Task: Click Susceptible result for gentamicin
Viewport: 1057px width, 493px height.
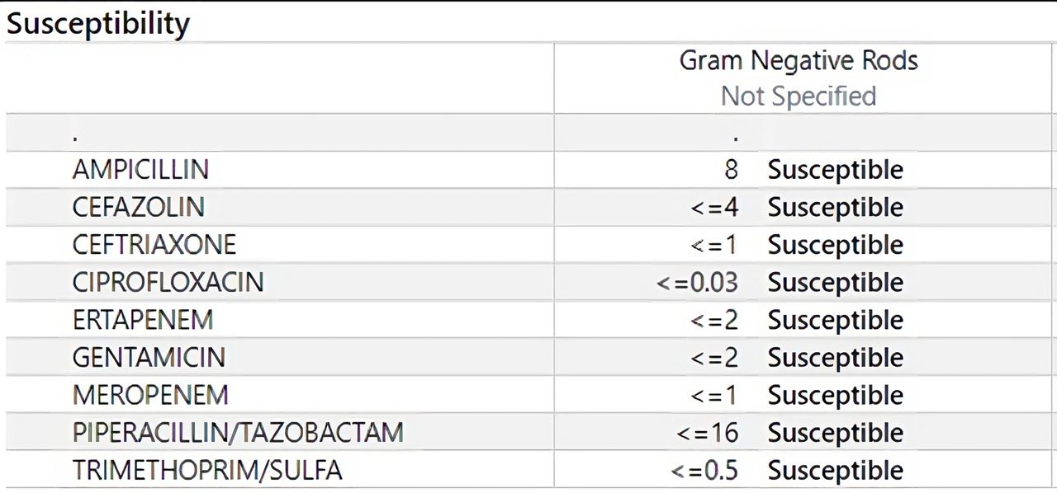Action: 836,357
